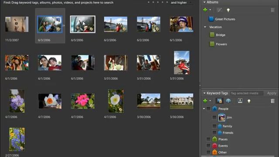
Task: Open the dropdown arrow beside the Keyword Tags plus
Action: point(210,101)
